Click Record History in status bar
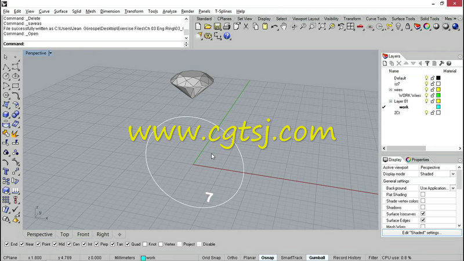 347,258
